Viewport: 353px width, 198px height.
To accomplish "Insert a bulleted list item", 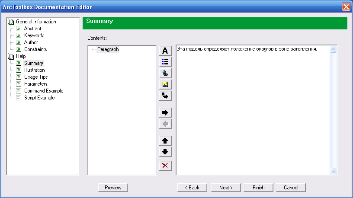I will [x=165, y=62].
